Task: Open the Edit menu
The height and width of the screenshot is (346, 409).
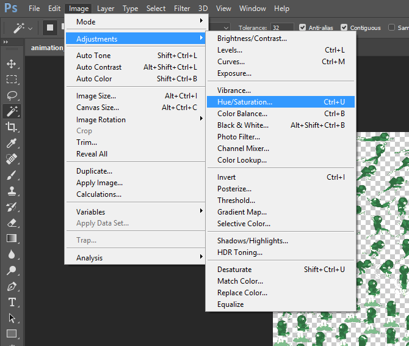Action: (x=54, y=9)
